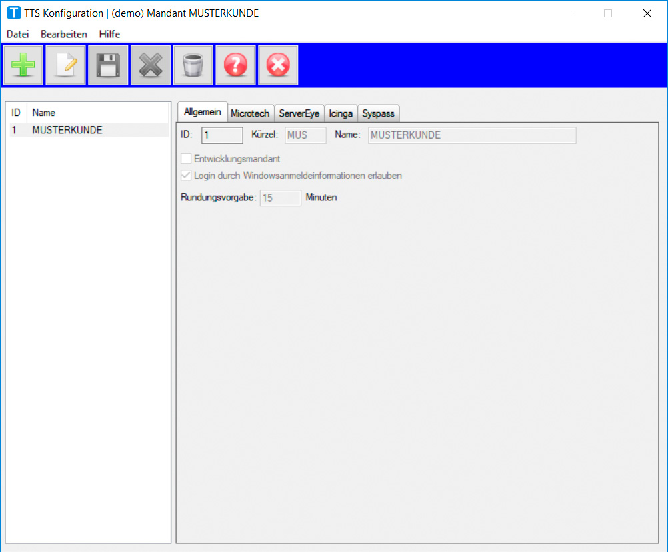Edit the entry with the pencil icon
668x552 pixels.
pos(65,65)
